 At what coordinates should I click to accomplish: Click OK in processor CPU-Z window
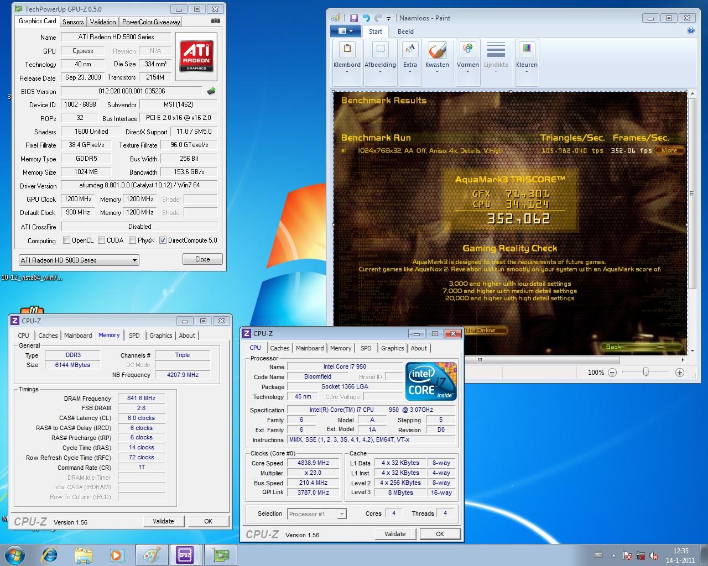click(440, 534)
